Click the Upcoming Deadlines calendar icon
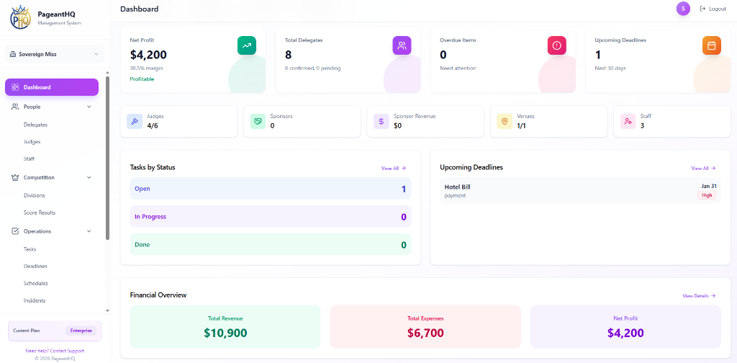The image size is (737, 363). (712, 45)
